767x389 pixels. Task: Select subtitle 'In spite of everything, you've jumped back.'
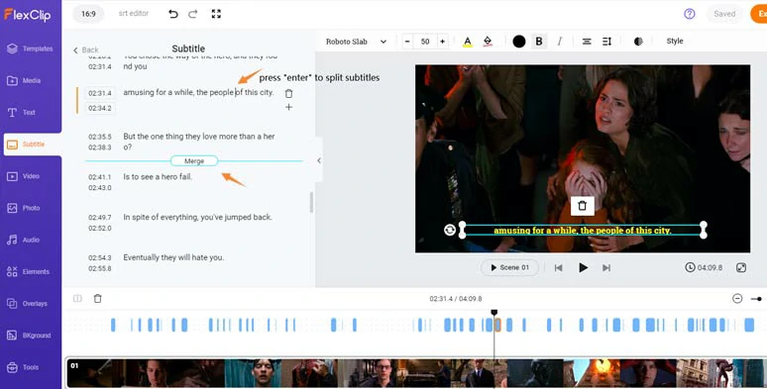(x=197, y=217)
